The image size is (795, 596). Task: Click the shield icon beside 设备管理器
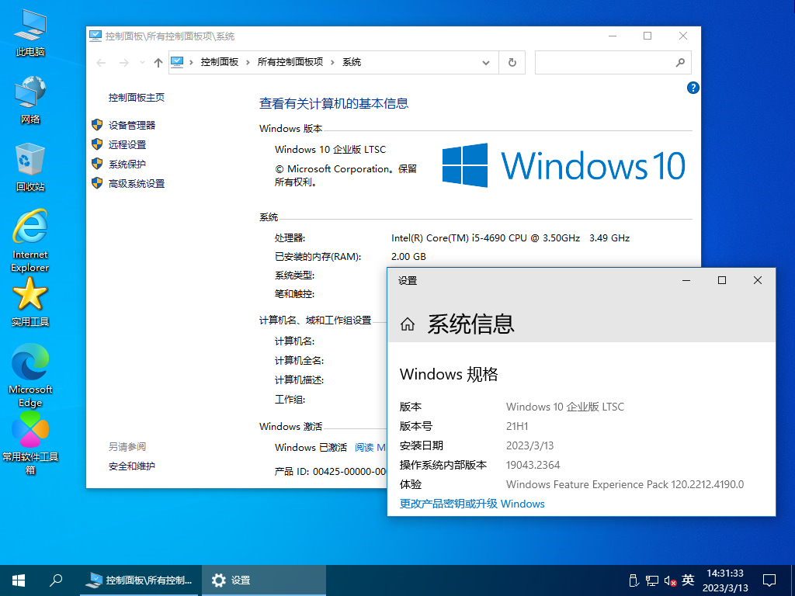click(x=97, y=125)
